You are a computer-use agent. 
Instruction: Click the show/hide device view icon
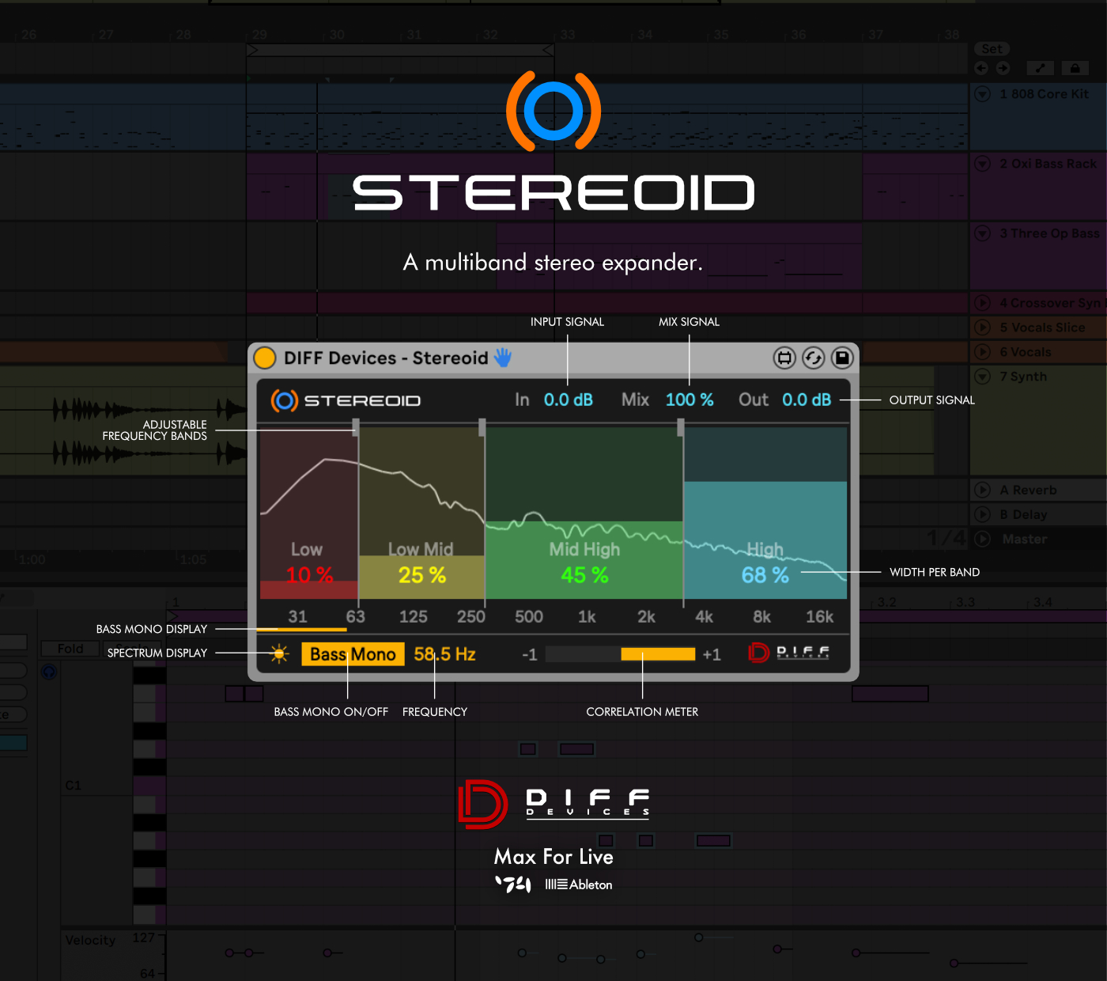pyautogui.click(x=784, y=358)
